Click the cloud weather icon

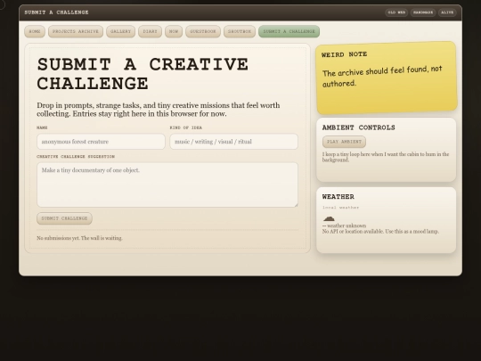point(329,218)
